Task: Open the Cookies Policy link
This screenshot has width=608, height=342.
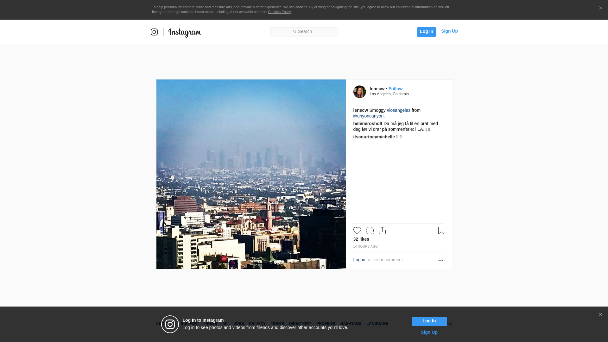Action: pyautogui.click(x=279, y=12)
